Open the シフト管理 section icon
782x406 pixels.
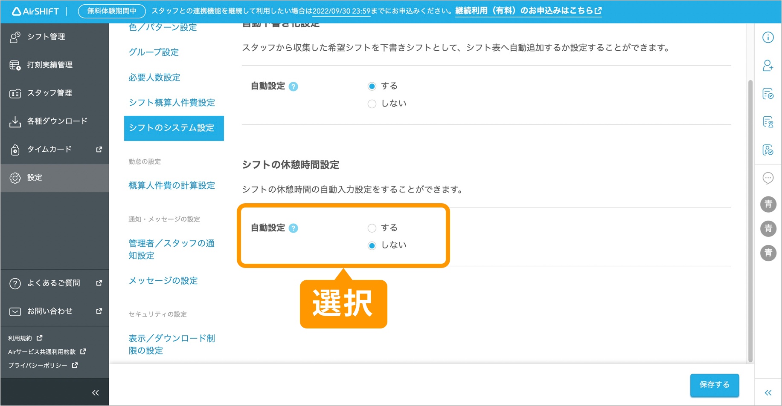click(15, 36)
